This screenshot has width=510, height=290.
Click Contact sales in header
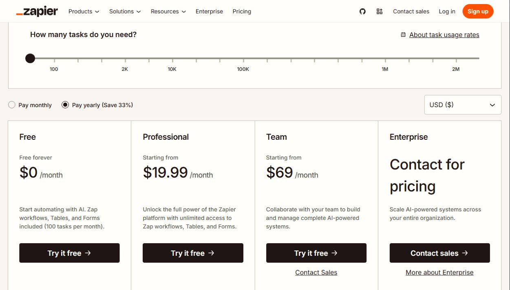tap(411, 11)
